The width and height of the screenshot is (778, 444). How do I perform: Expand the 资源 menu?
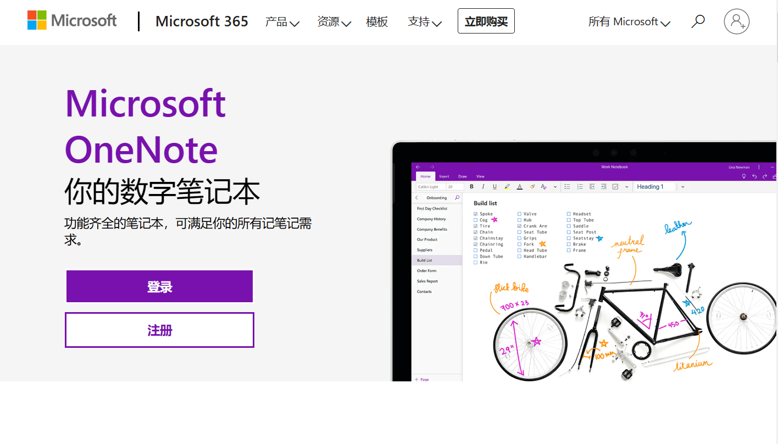334,22
